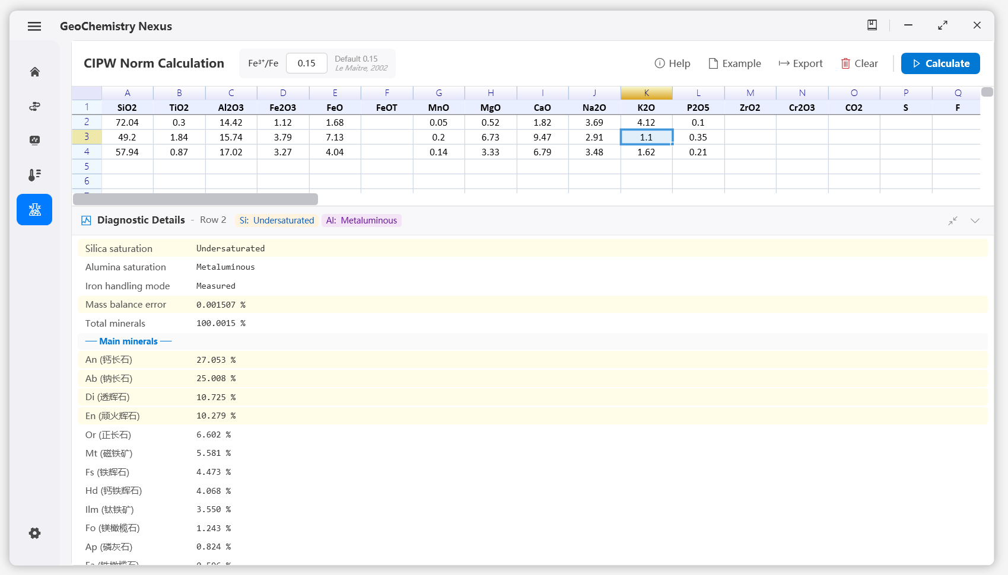Click the Mass balance error value 0.001507 %
This screenshot has width=1008, height=575.
pyautogui.click(x=221, y=305)
